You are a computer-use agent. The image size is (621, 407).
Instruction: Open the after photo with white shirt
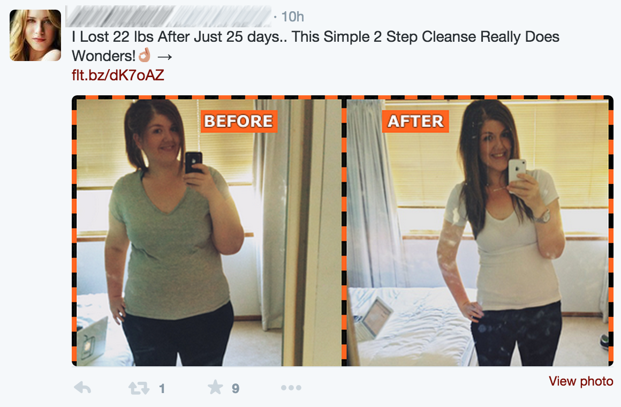477,232
